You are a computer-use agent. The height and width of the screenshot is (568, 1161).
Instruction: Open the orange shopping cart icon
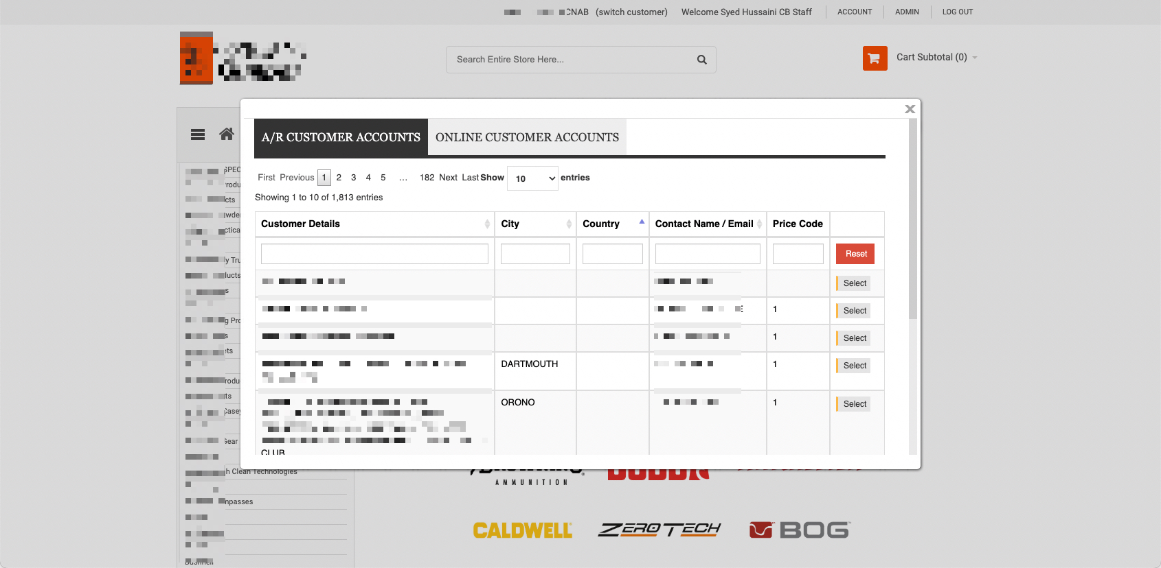875,58
